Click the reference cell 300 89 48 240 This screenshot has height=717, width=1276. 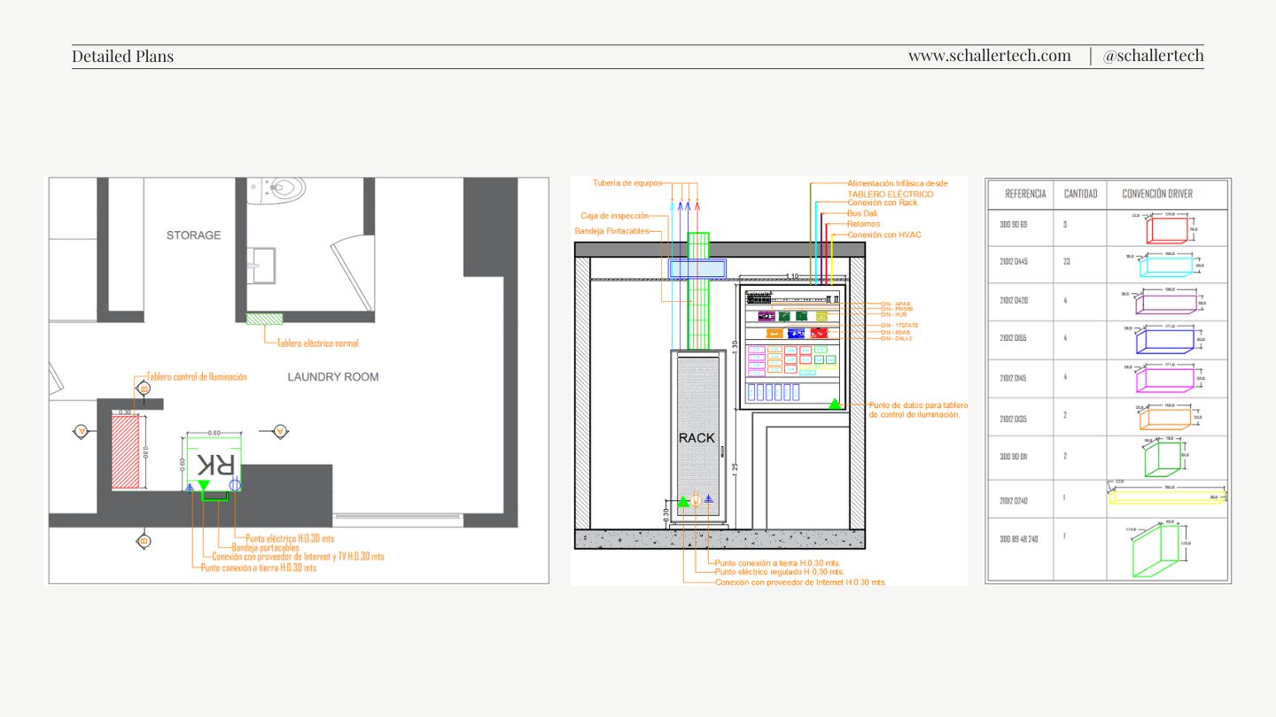[1019, 537]
